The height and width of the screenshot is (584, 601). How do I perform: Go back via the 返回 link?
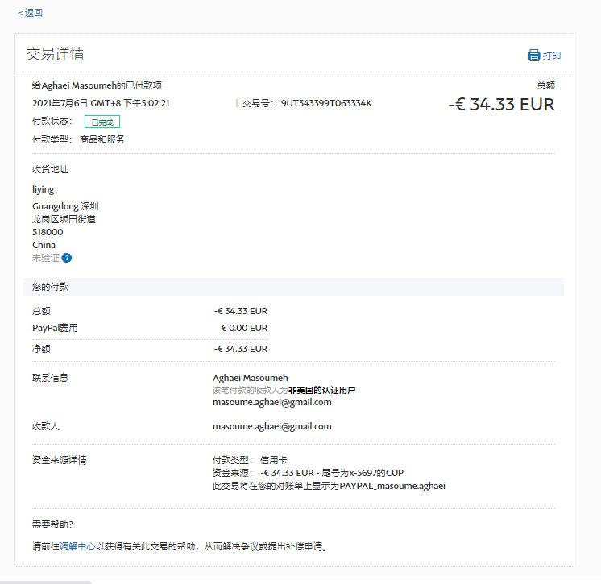tap(33, 13)
